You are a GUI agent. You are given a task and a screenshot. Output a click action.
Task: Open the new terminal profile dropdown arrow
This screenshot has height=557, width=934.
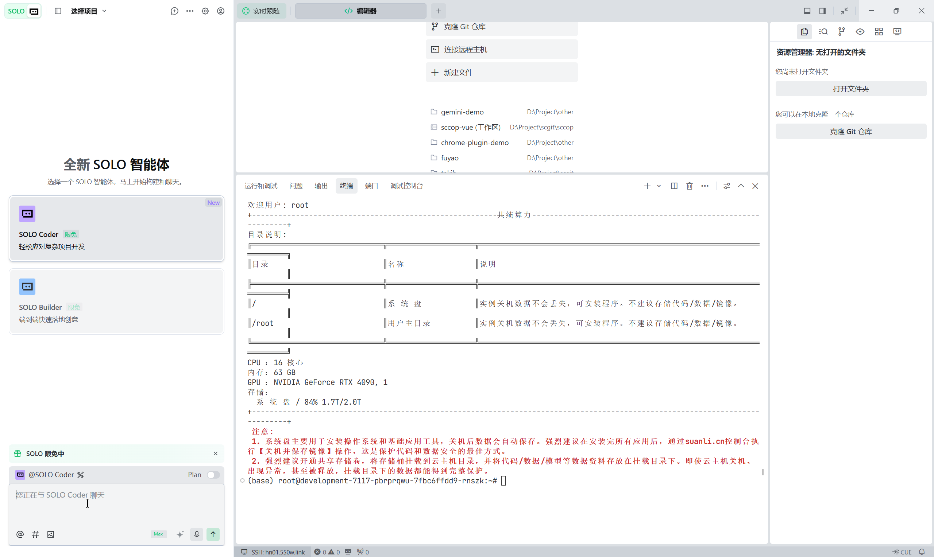pos(659,186)
